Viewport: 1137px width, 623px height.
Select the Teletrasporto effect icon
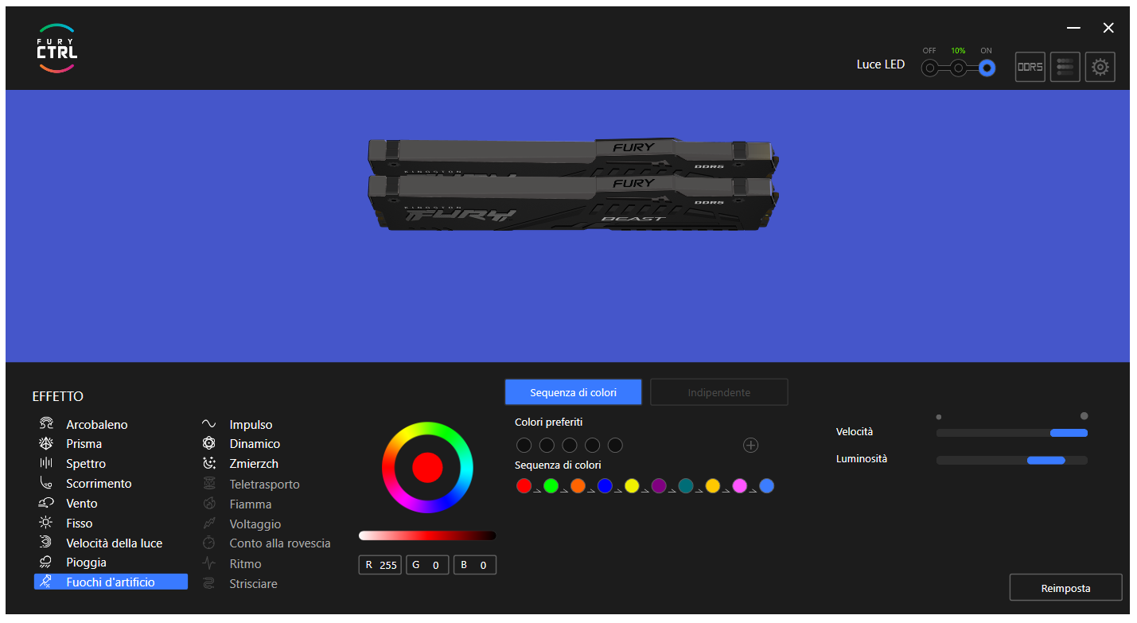click(x=209, y=484)
